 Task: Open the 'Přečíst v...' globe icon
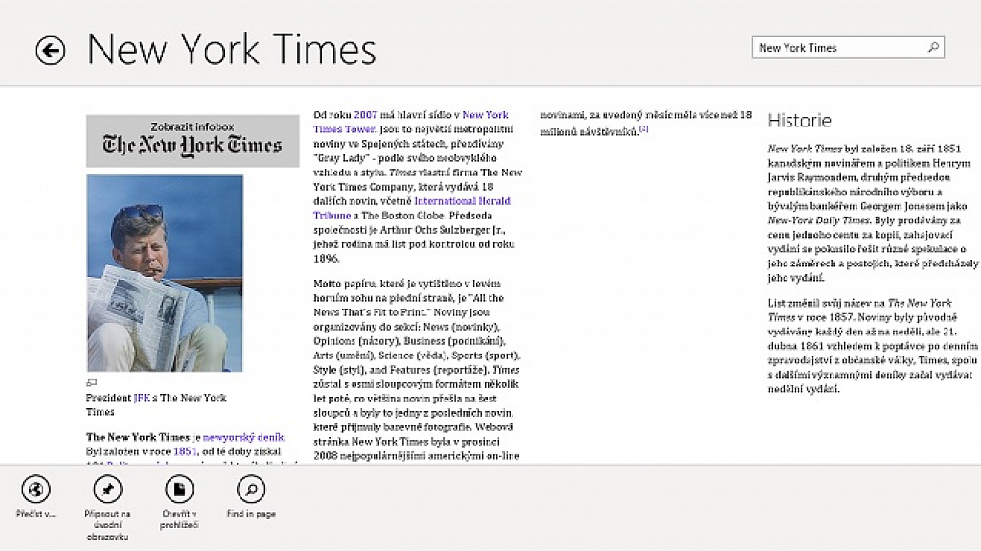point(35,489)
